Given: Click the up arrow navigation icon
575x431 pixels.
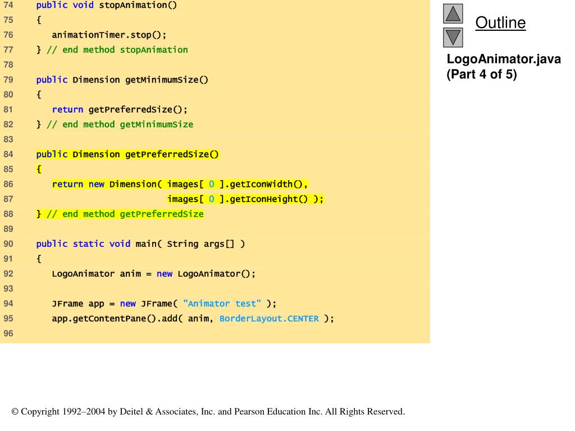Looking at the screenshot, I should 453,13.
